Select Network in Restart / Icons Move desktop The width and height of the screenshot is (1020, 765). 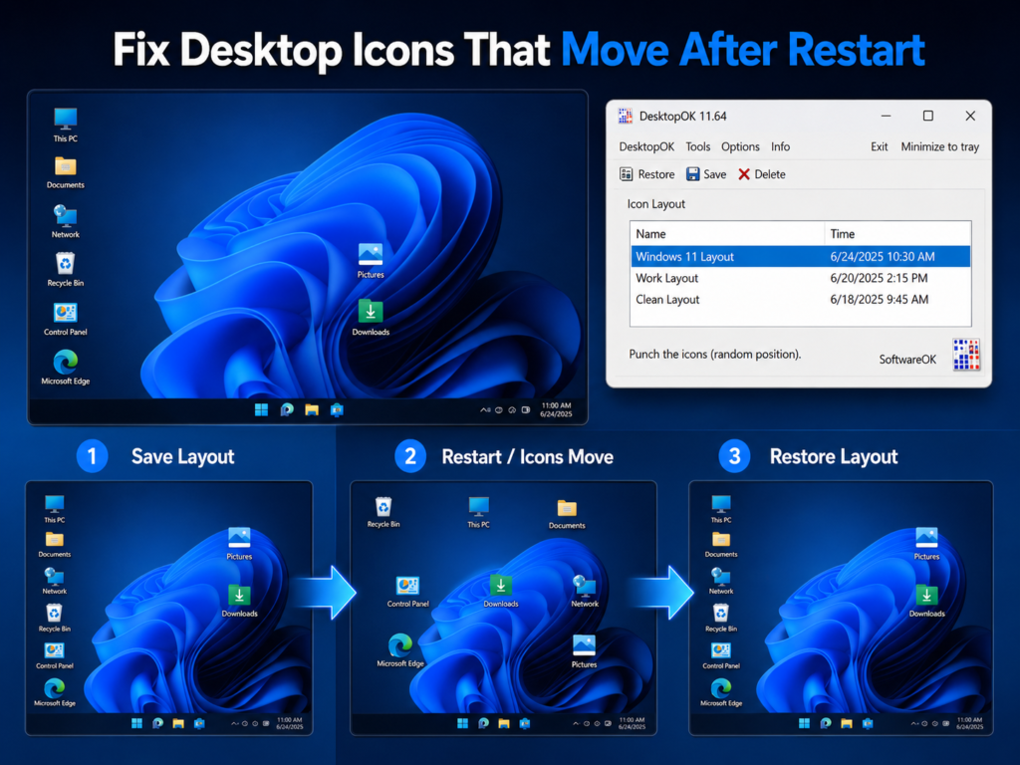point(585,591)
